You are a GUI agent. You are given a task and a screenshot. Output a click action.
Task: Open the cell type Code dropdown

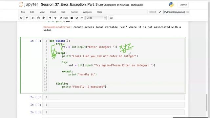(x=96, y=18)
